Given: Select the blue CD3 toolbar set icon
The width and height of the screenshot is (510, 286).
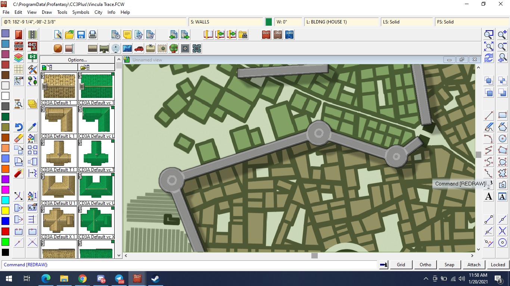Looking at the screenshot, I should [289, 35].
